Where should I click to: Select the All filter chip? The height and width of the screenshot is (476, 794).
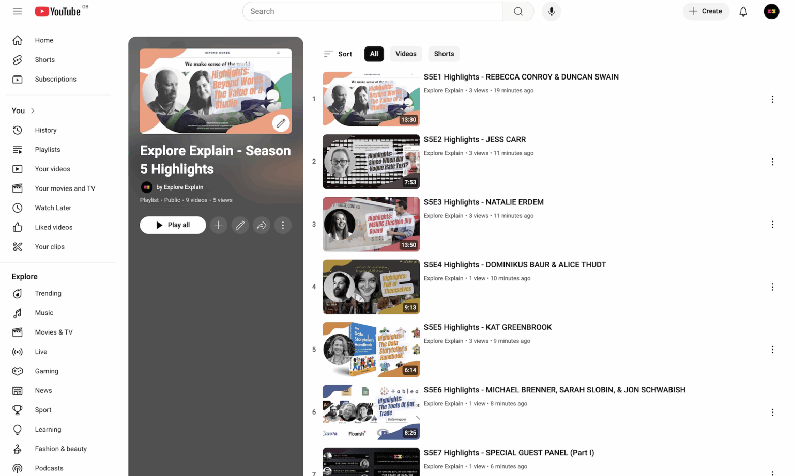click(x=374, y=54)
